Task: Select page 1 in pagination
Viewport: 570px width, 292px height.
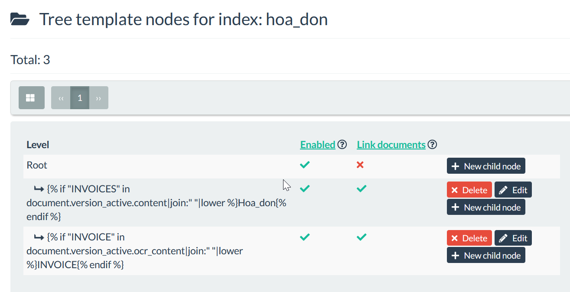Action: (x=80, y=98)
